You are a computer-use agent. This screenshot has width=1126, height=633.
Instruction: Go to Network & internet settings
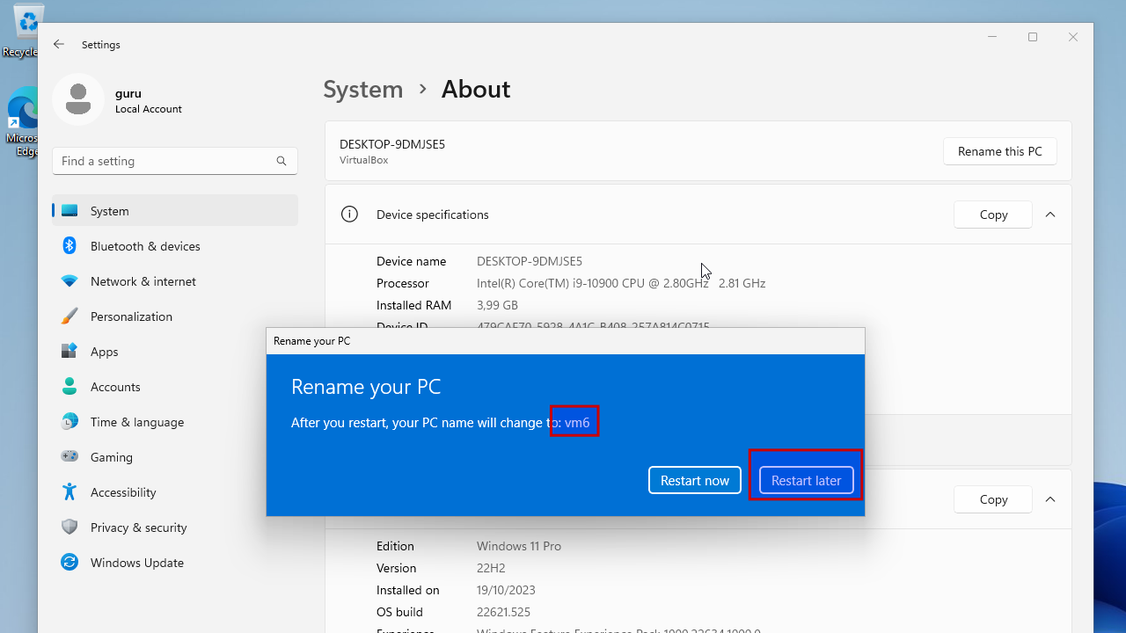coord(175,281)
